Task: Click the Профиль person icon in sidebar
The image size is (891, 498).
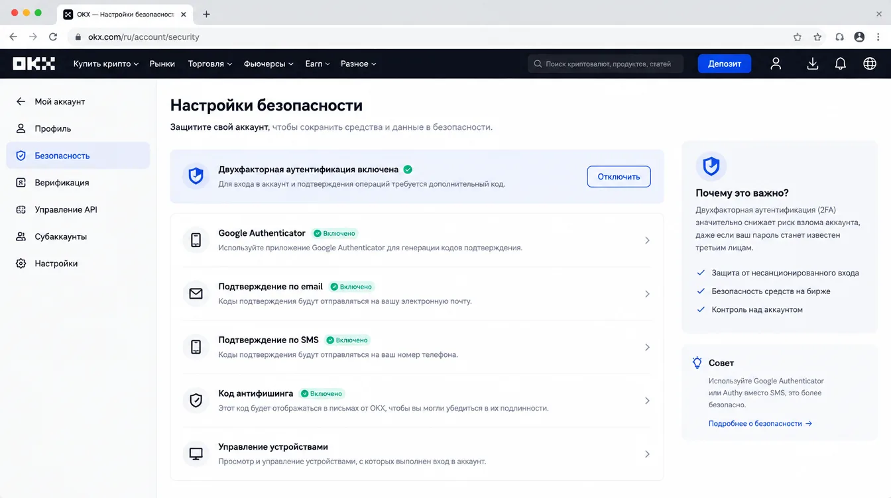Action: point(21,128)
